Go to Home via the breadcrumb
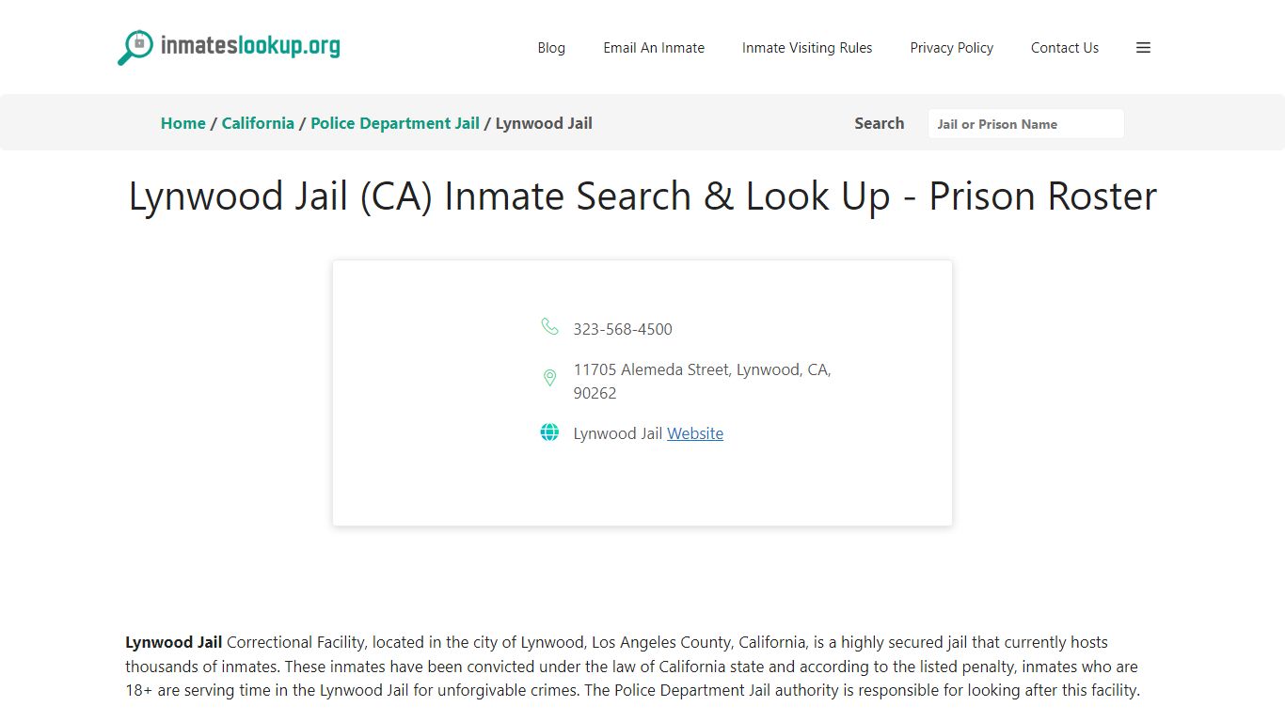 182,123
